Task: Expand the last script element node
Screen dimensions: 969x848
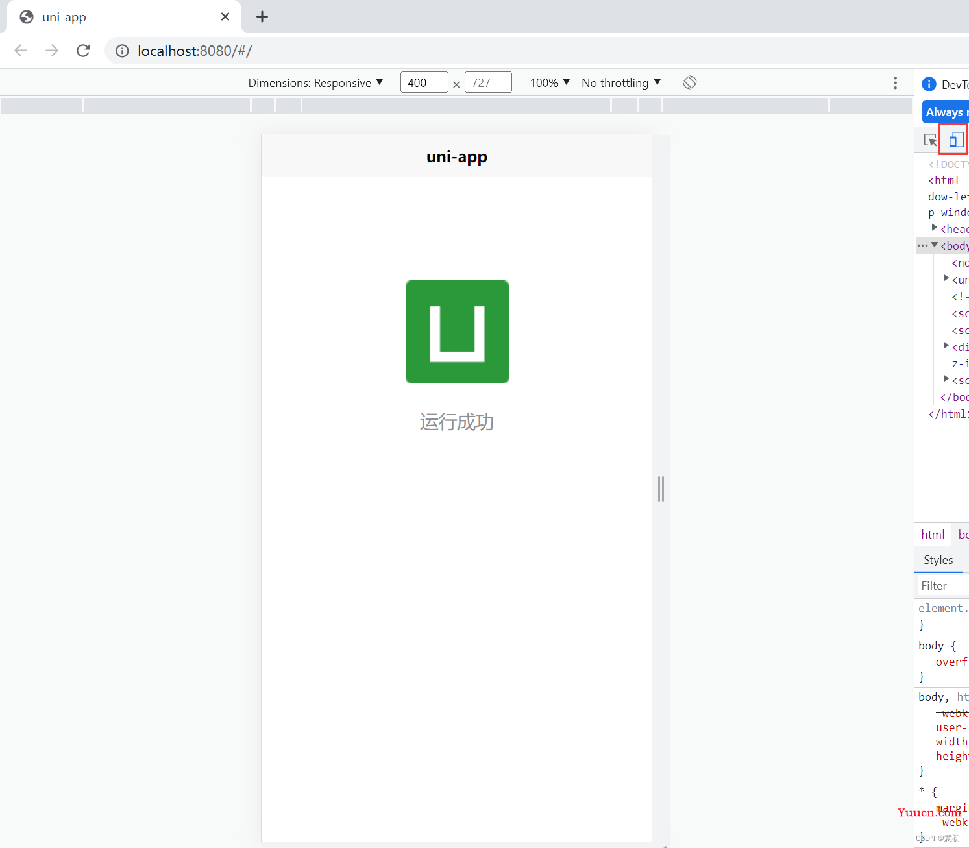Action: click(x=946, y=379)
